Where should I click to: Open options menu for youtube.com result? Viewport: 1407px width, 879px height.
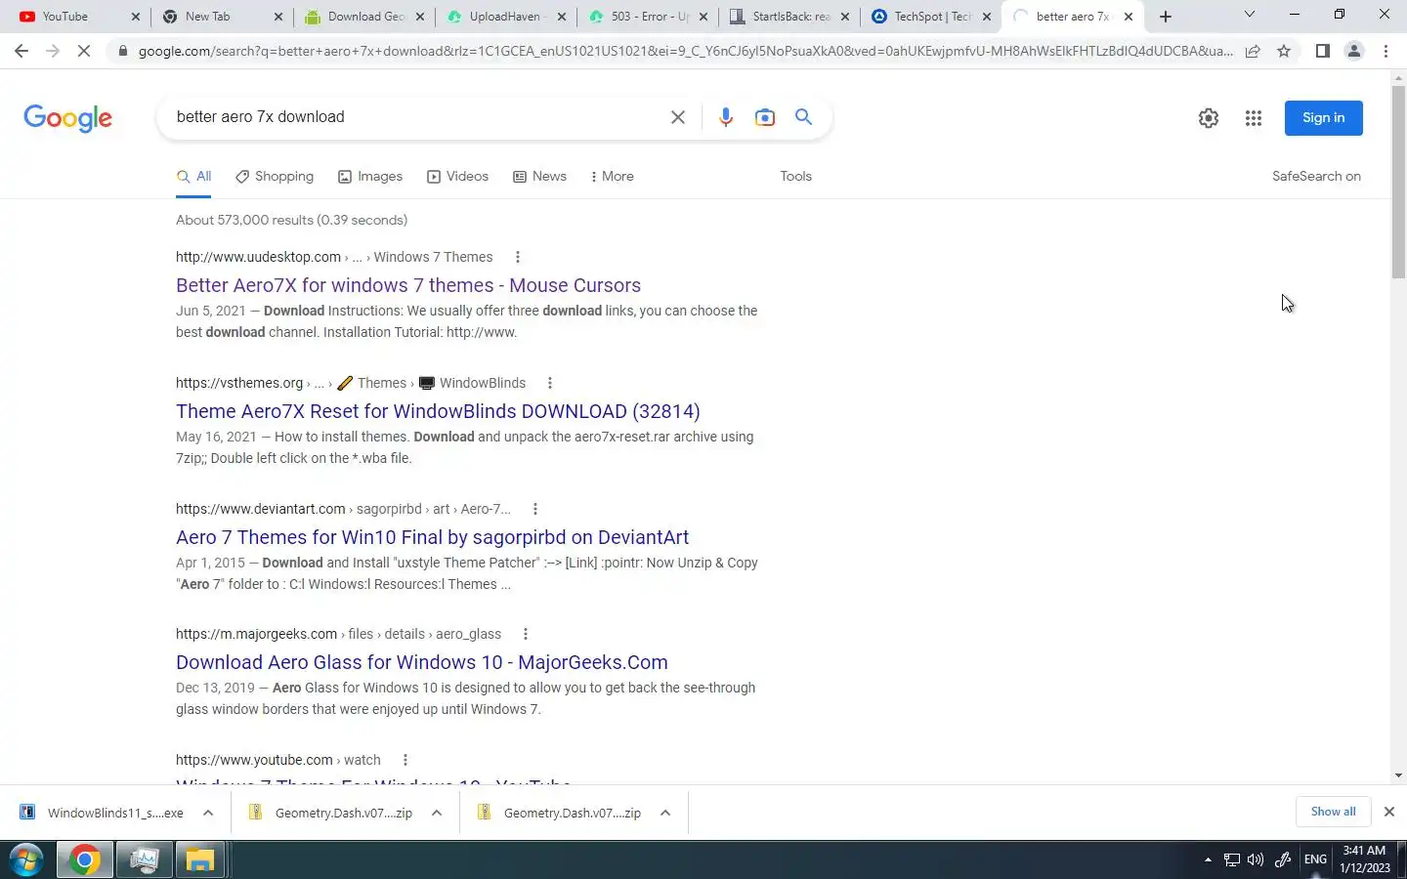405,760
